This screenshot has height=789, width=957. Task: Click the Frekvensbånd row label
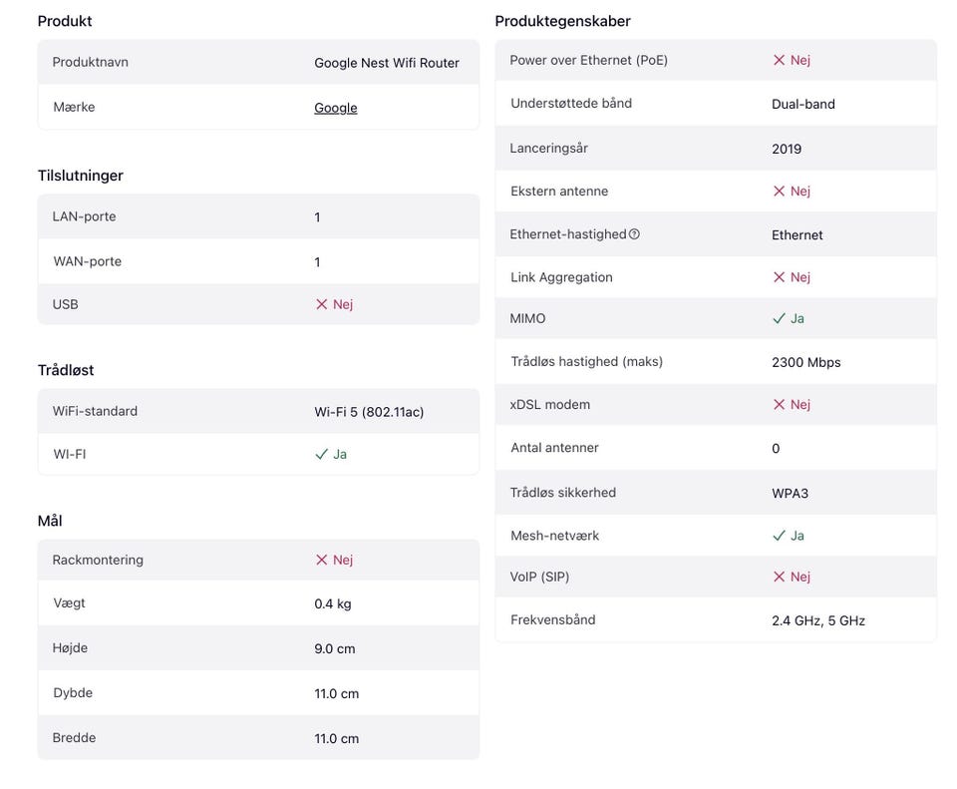click(x=552, y=619)
